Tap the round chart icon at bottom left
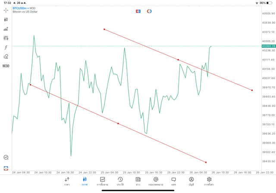 pos(6,158)
